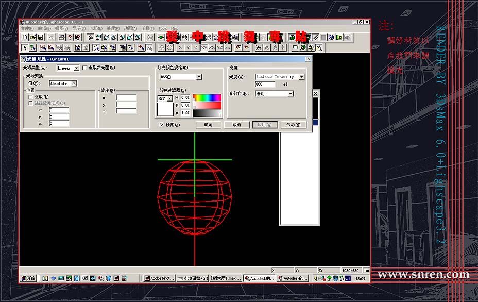Click the running figure walk icon

coord(259,47)
